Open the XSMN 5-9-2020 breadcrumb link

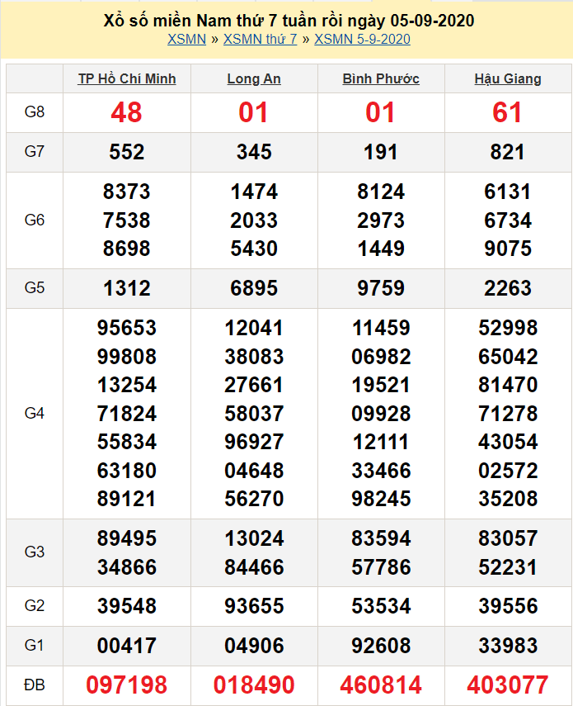(x=362, y=39)
